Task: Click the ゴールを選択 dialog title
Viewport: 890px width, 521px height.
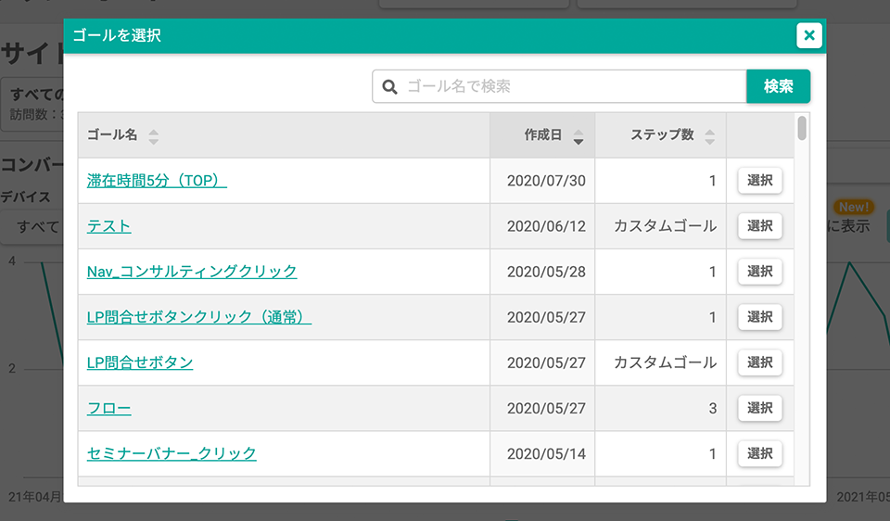Action: click(117, 35)
